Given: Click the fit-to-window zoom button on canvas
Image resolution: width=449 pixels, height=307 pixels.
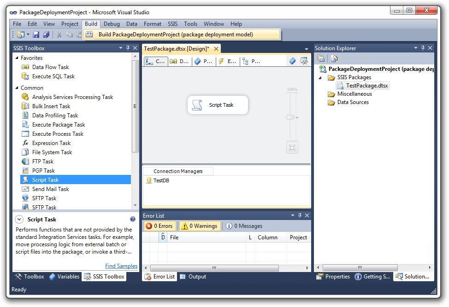Looking at the screenshot, I should pos(292,148).
